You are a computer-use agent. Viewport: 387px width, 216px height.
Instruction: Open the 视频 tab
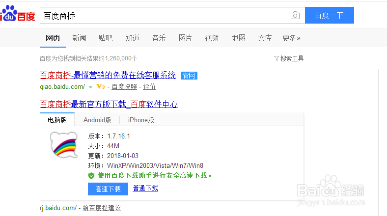coord(212,38)
